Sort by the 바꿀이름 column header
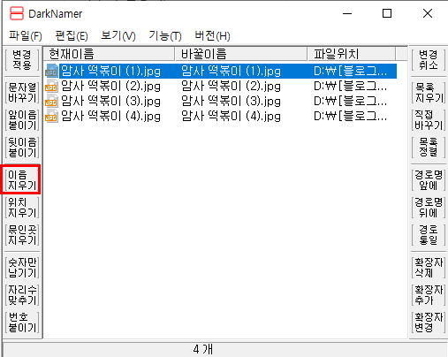Viewport: 448px width, 357px height. pos(240,54)
